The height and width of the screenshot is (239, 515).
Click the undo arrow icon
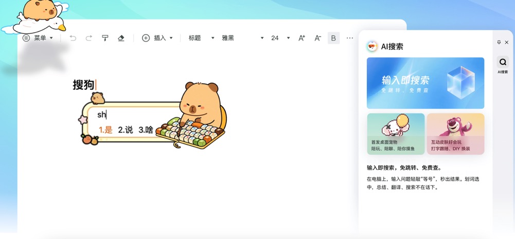point(73,38)
